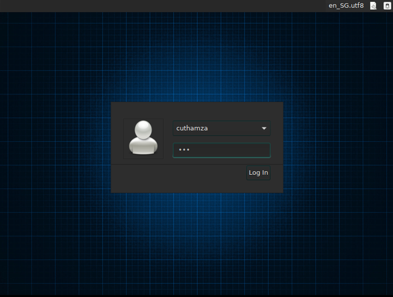Focus the password input field
This screenshot has width=393, height=297.
(222, 150)
